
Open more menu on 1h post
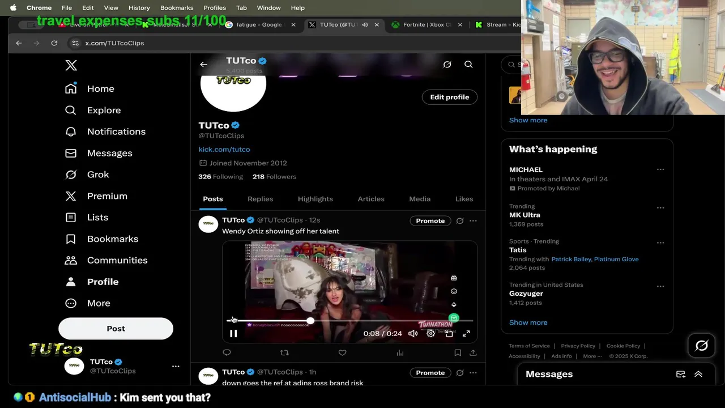tap(473, 373)
